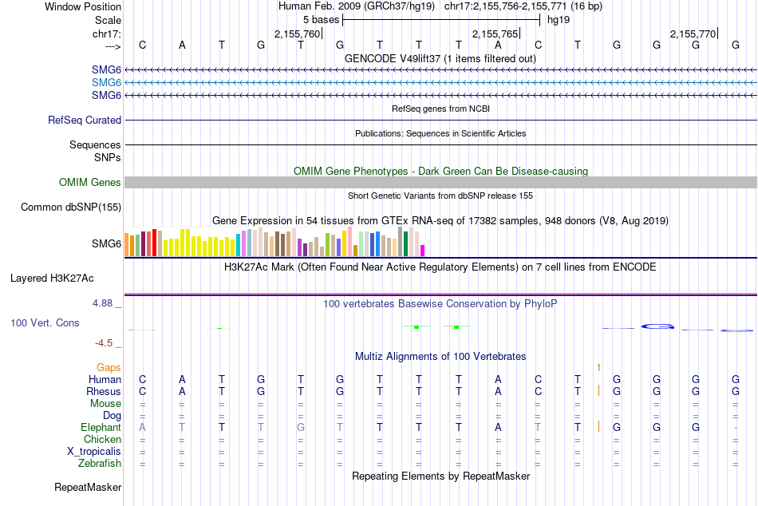Click the 2,155,760 coordinate marker
Viewport: 758px width, 506px height.
pyautogui.click(x=298, y=34)
